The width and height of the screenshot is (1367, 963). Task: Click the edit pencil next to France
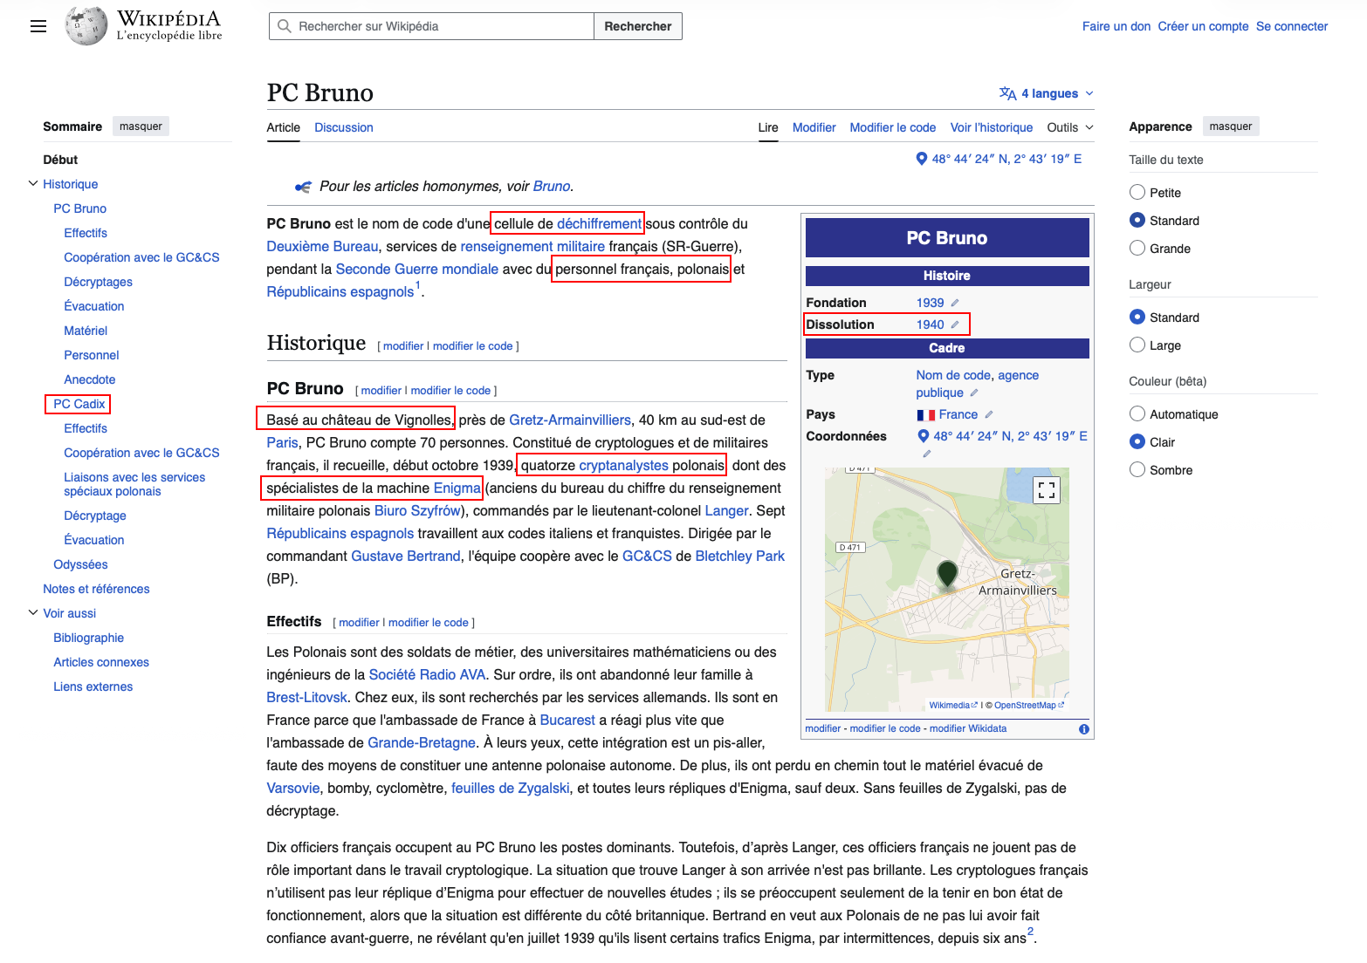click(x=988, y=414)
